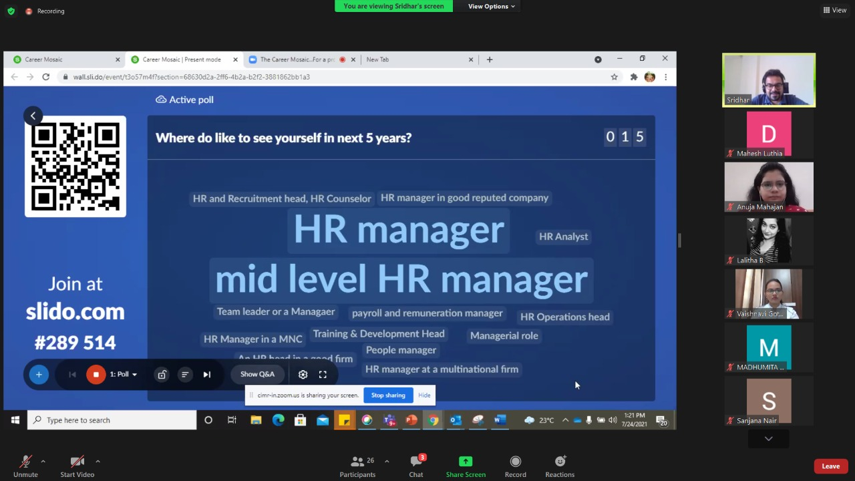The height and width of the screenshot is (481, 855).
Task: Skip to next poll question
Action: click(x=206, y=374)
